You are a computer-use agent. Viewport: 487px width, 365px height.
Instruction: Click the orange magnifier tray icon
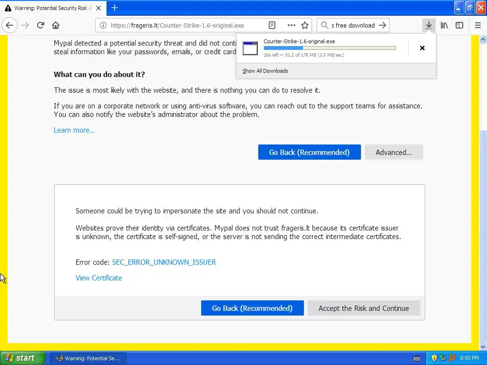[x=452, y=358]
